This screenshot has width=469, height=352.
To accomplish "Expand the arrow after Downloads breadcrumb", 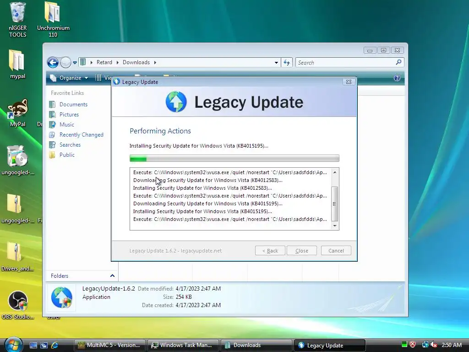I will [x=155, y=62].
